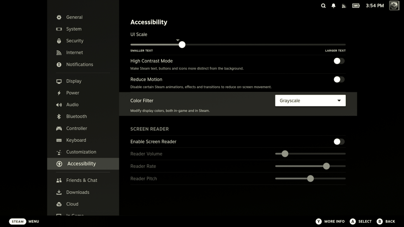
Task: Click the B Back button
Action: coord(385,221)
